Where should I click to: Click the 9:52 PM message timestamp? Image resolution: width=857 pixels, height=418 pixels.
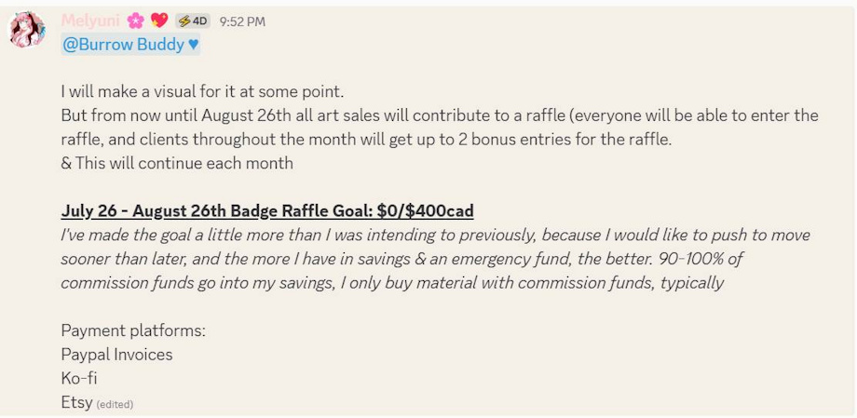242,21
